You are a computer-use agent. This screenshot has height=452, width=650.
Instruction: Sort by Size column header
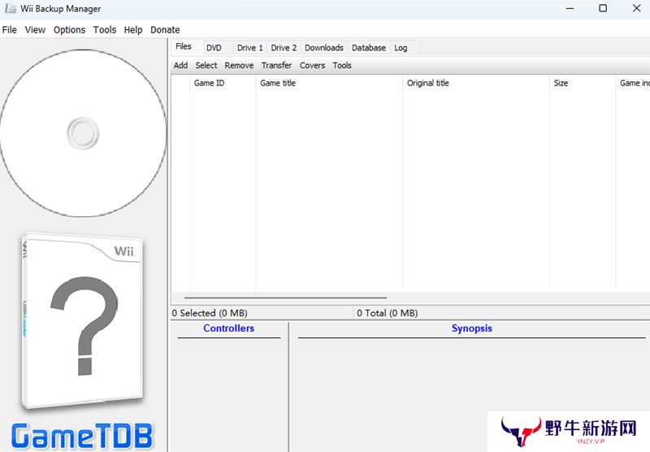coord(561,84)
